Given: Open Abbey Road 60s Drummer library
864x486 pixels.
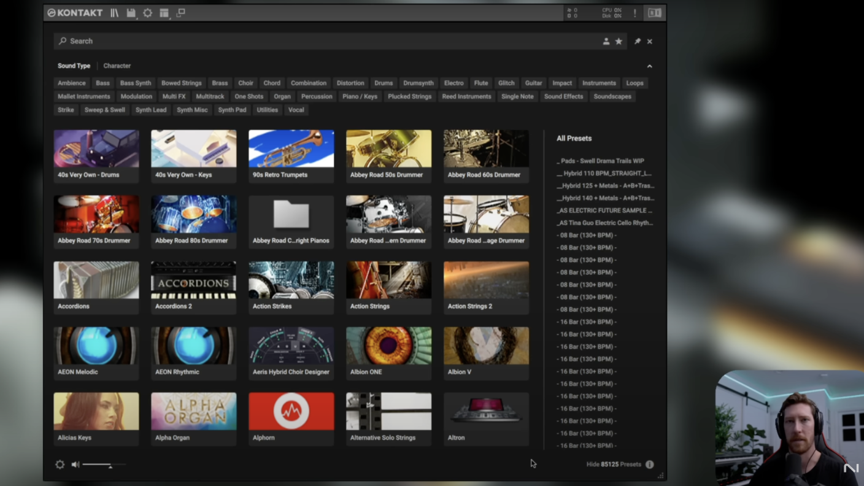Looking at the screenshot, I should coord(487,156).
